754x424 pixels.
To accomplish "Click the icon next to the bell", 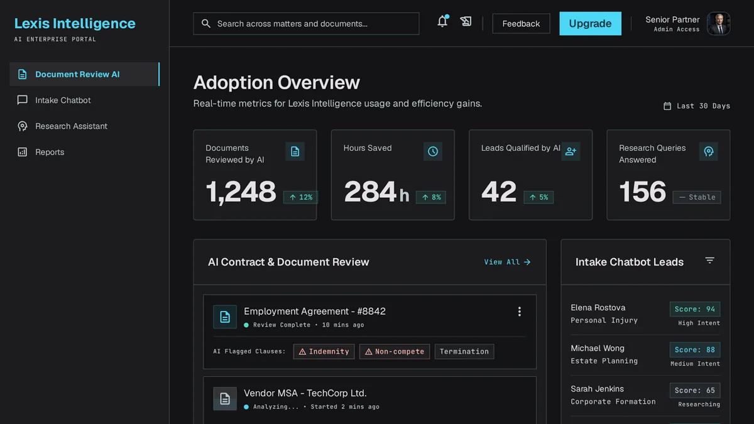I will (466, 22).
